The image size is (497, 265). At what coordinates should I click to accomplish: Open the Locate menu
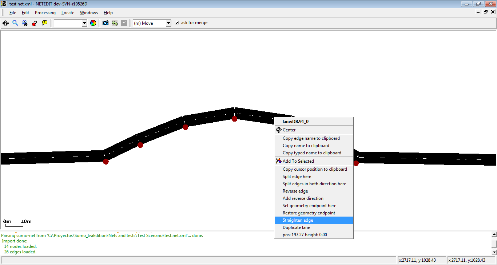point(68,13)
